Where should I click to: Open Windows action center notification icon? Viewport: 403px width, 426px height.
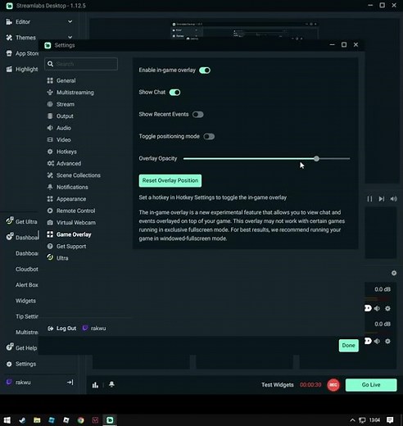point(390,420)
